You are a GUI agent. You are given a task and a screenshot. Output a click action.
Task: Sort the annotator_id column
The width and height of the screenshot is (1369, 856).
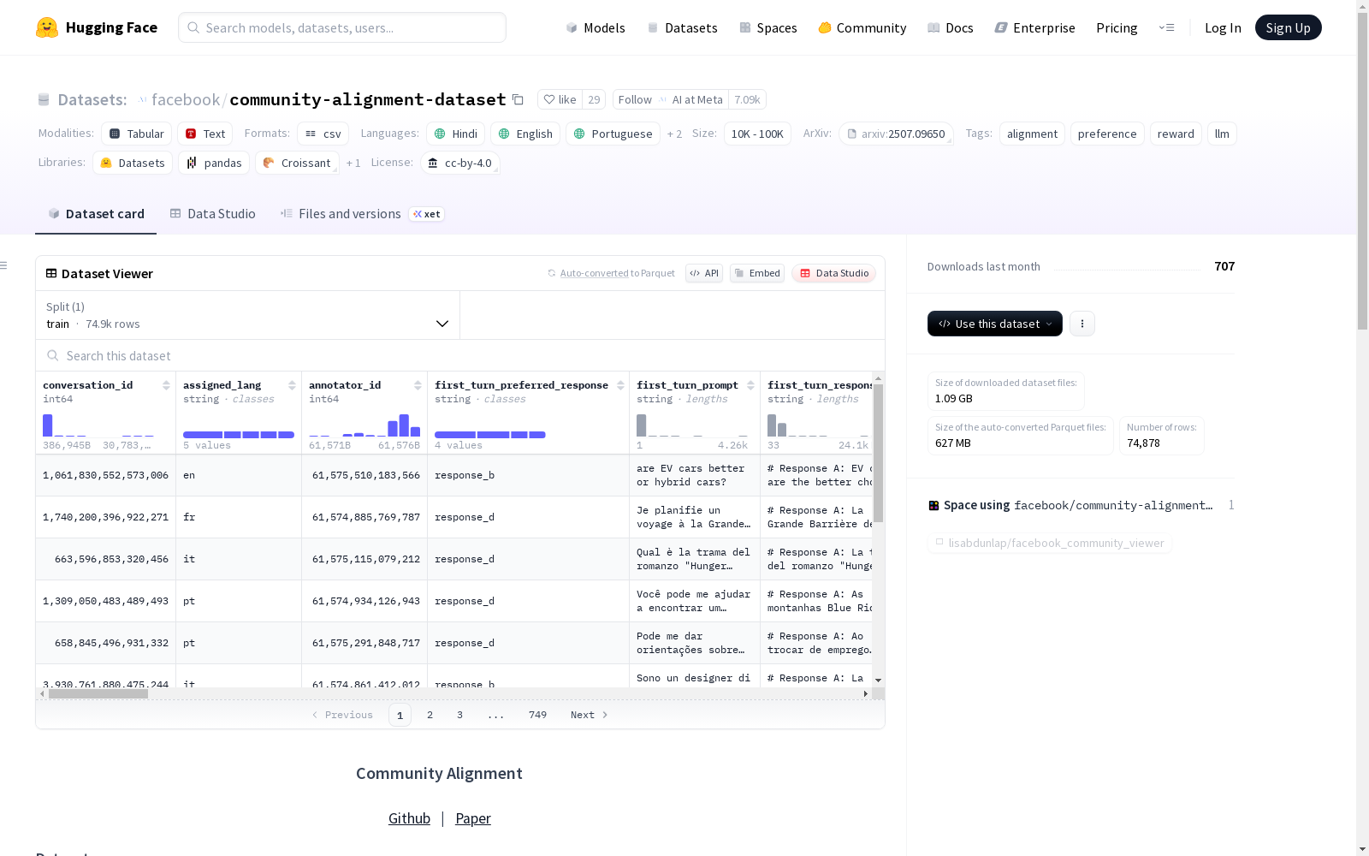pyautogui.click(x=418, y=385)
